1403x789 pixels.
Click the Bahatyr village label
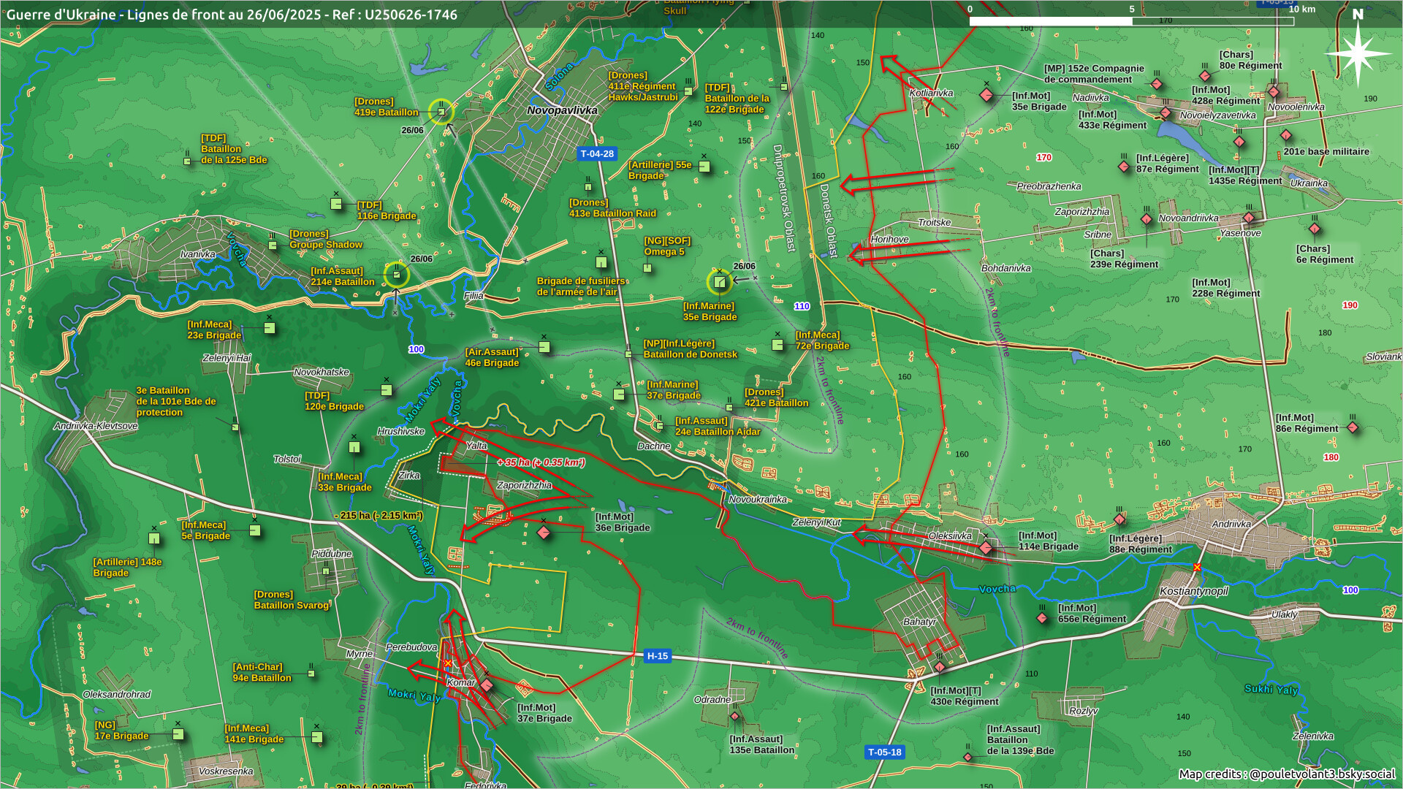click(919, 622)
